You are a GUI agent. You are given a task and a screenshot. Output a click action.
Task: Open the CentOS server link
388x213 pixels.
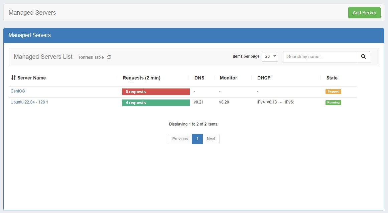tap(18, 91)
